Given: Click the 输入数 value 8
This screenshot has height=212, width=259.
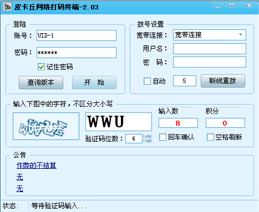Looking at the screenshot, I should 178,123.
